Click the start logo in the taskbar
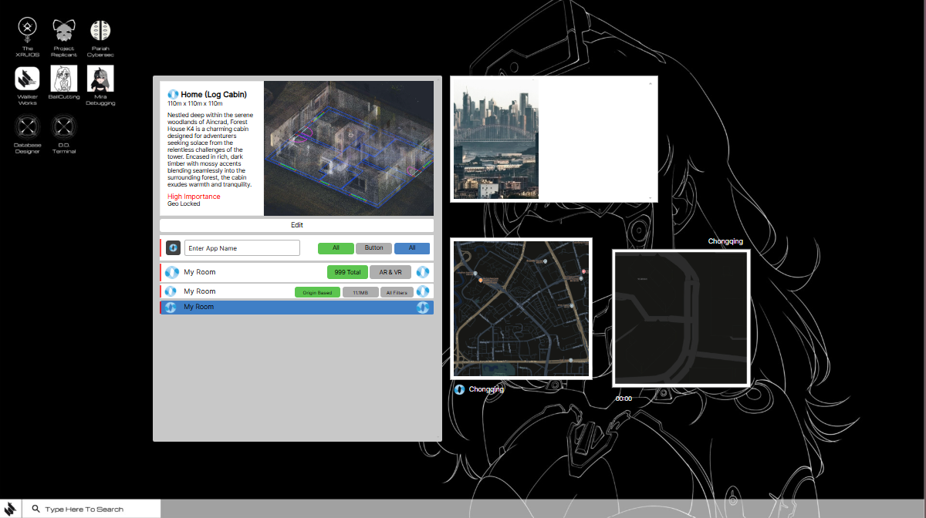The height and width of the screenshot is (518, 926). 11,509
